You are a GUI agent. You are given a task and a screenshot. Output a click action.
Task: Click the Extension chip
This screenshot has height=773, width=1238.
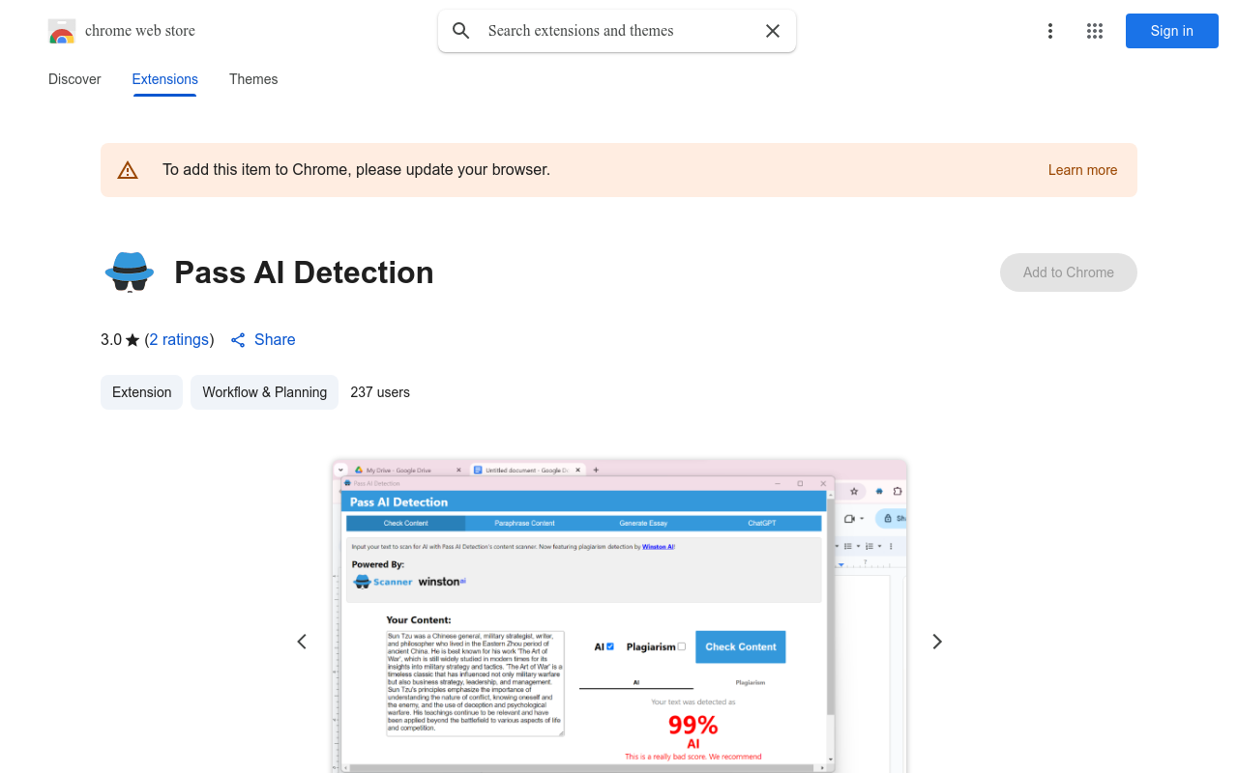(x=142, y=392)
